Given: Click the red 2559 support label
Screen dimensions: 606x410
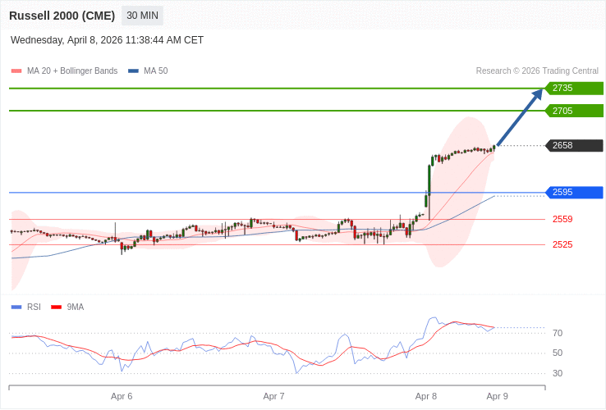Looking at the screenshot, I should point(562,219).
